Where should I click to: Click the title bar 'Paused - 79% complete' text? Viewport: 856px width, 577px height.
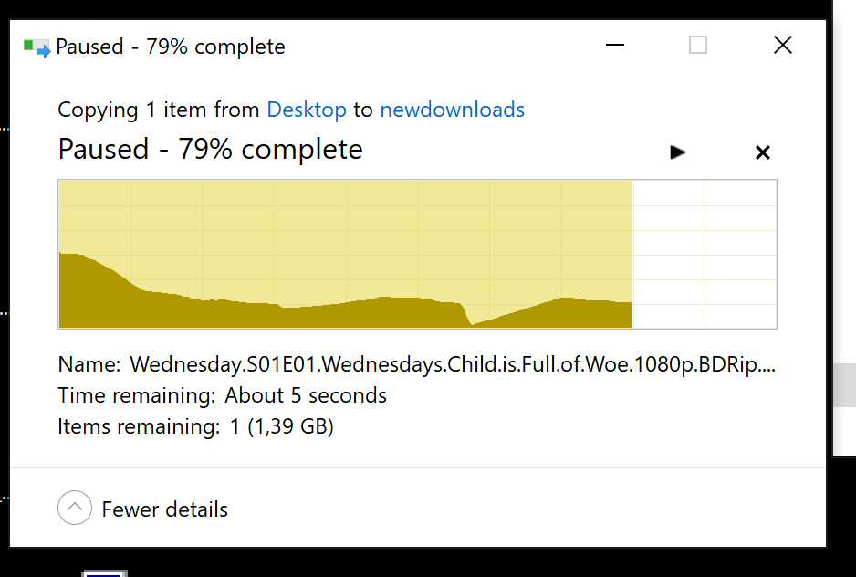point(171,47)
